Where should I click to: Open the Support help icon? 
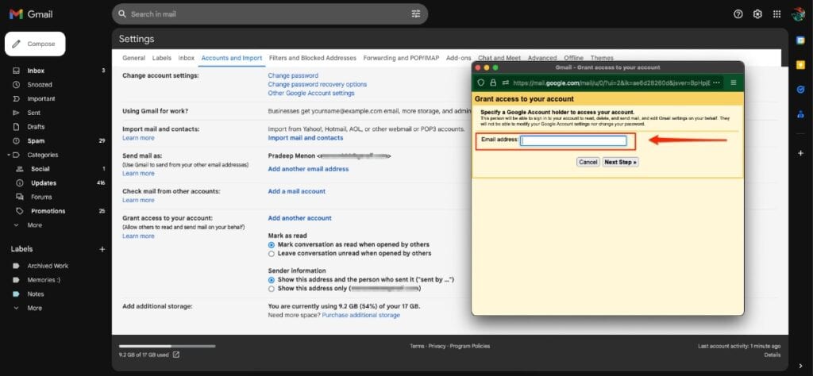[738, 14]
